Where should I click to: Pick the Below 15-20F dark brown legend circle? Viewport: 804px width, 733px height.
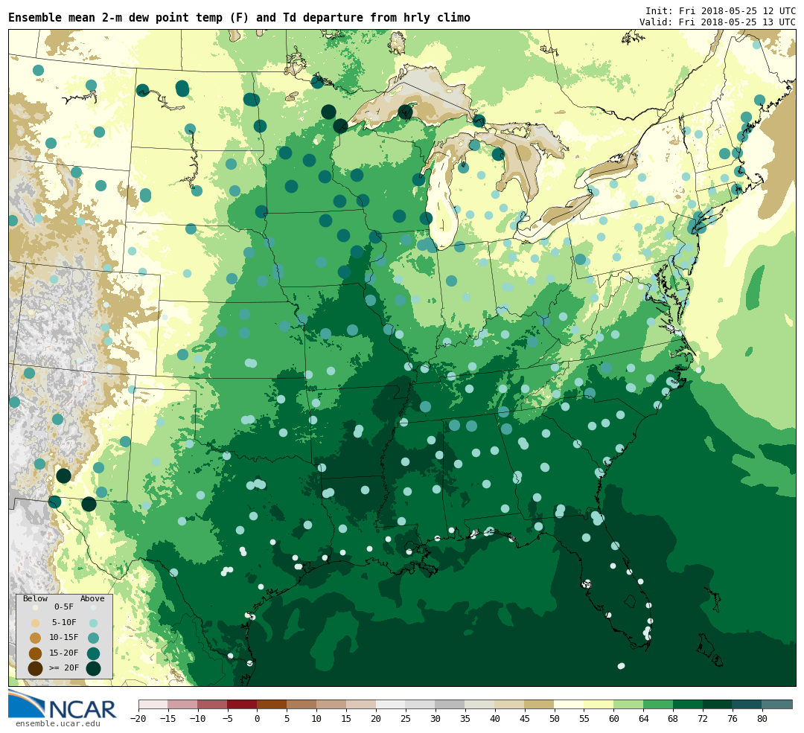[36, 653]
